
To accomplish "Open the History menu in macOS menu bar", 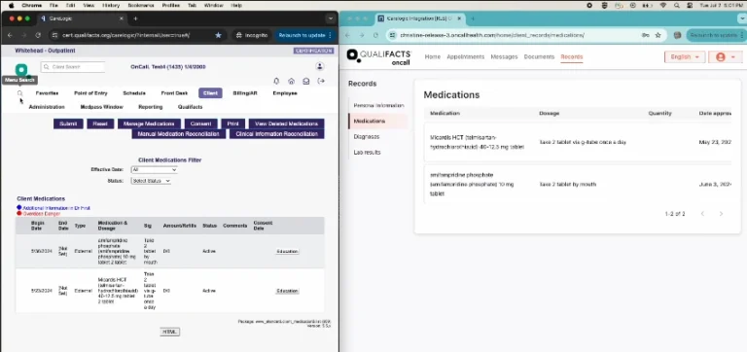I will (x=111, y=5).
